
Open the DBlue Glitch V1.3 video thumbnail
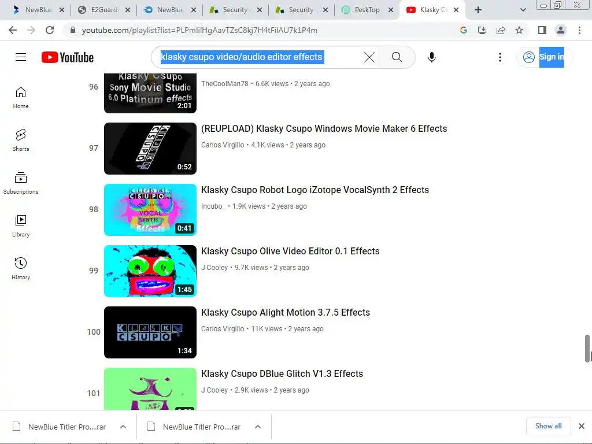pyautogui.click(x=150, y=389)
